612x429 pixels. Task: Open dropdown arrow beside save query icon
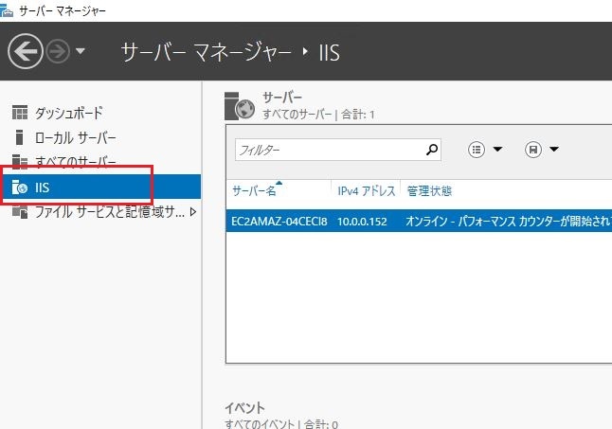tap(554, 149)
